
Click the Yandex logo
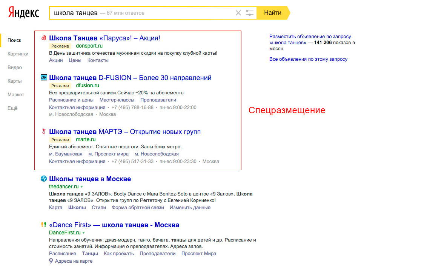24,12
